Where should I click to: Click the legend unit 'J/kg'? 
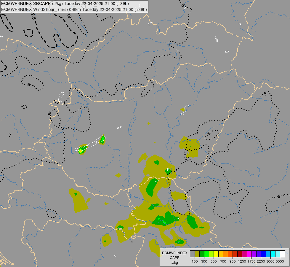click(x=174, y=263)
